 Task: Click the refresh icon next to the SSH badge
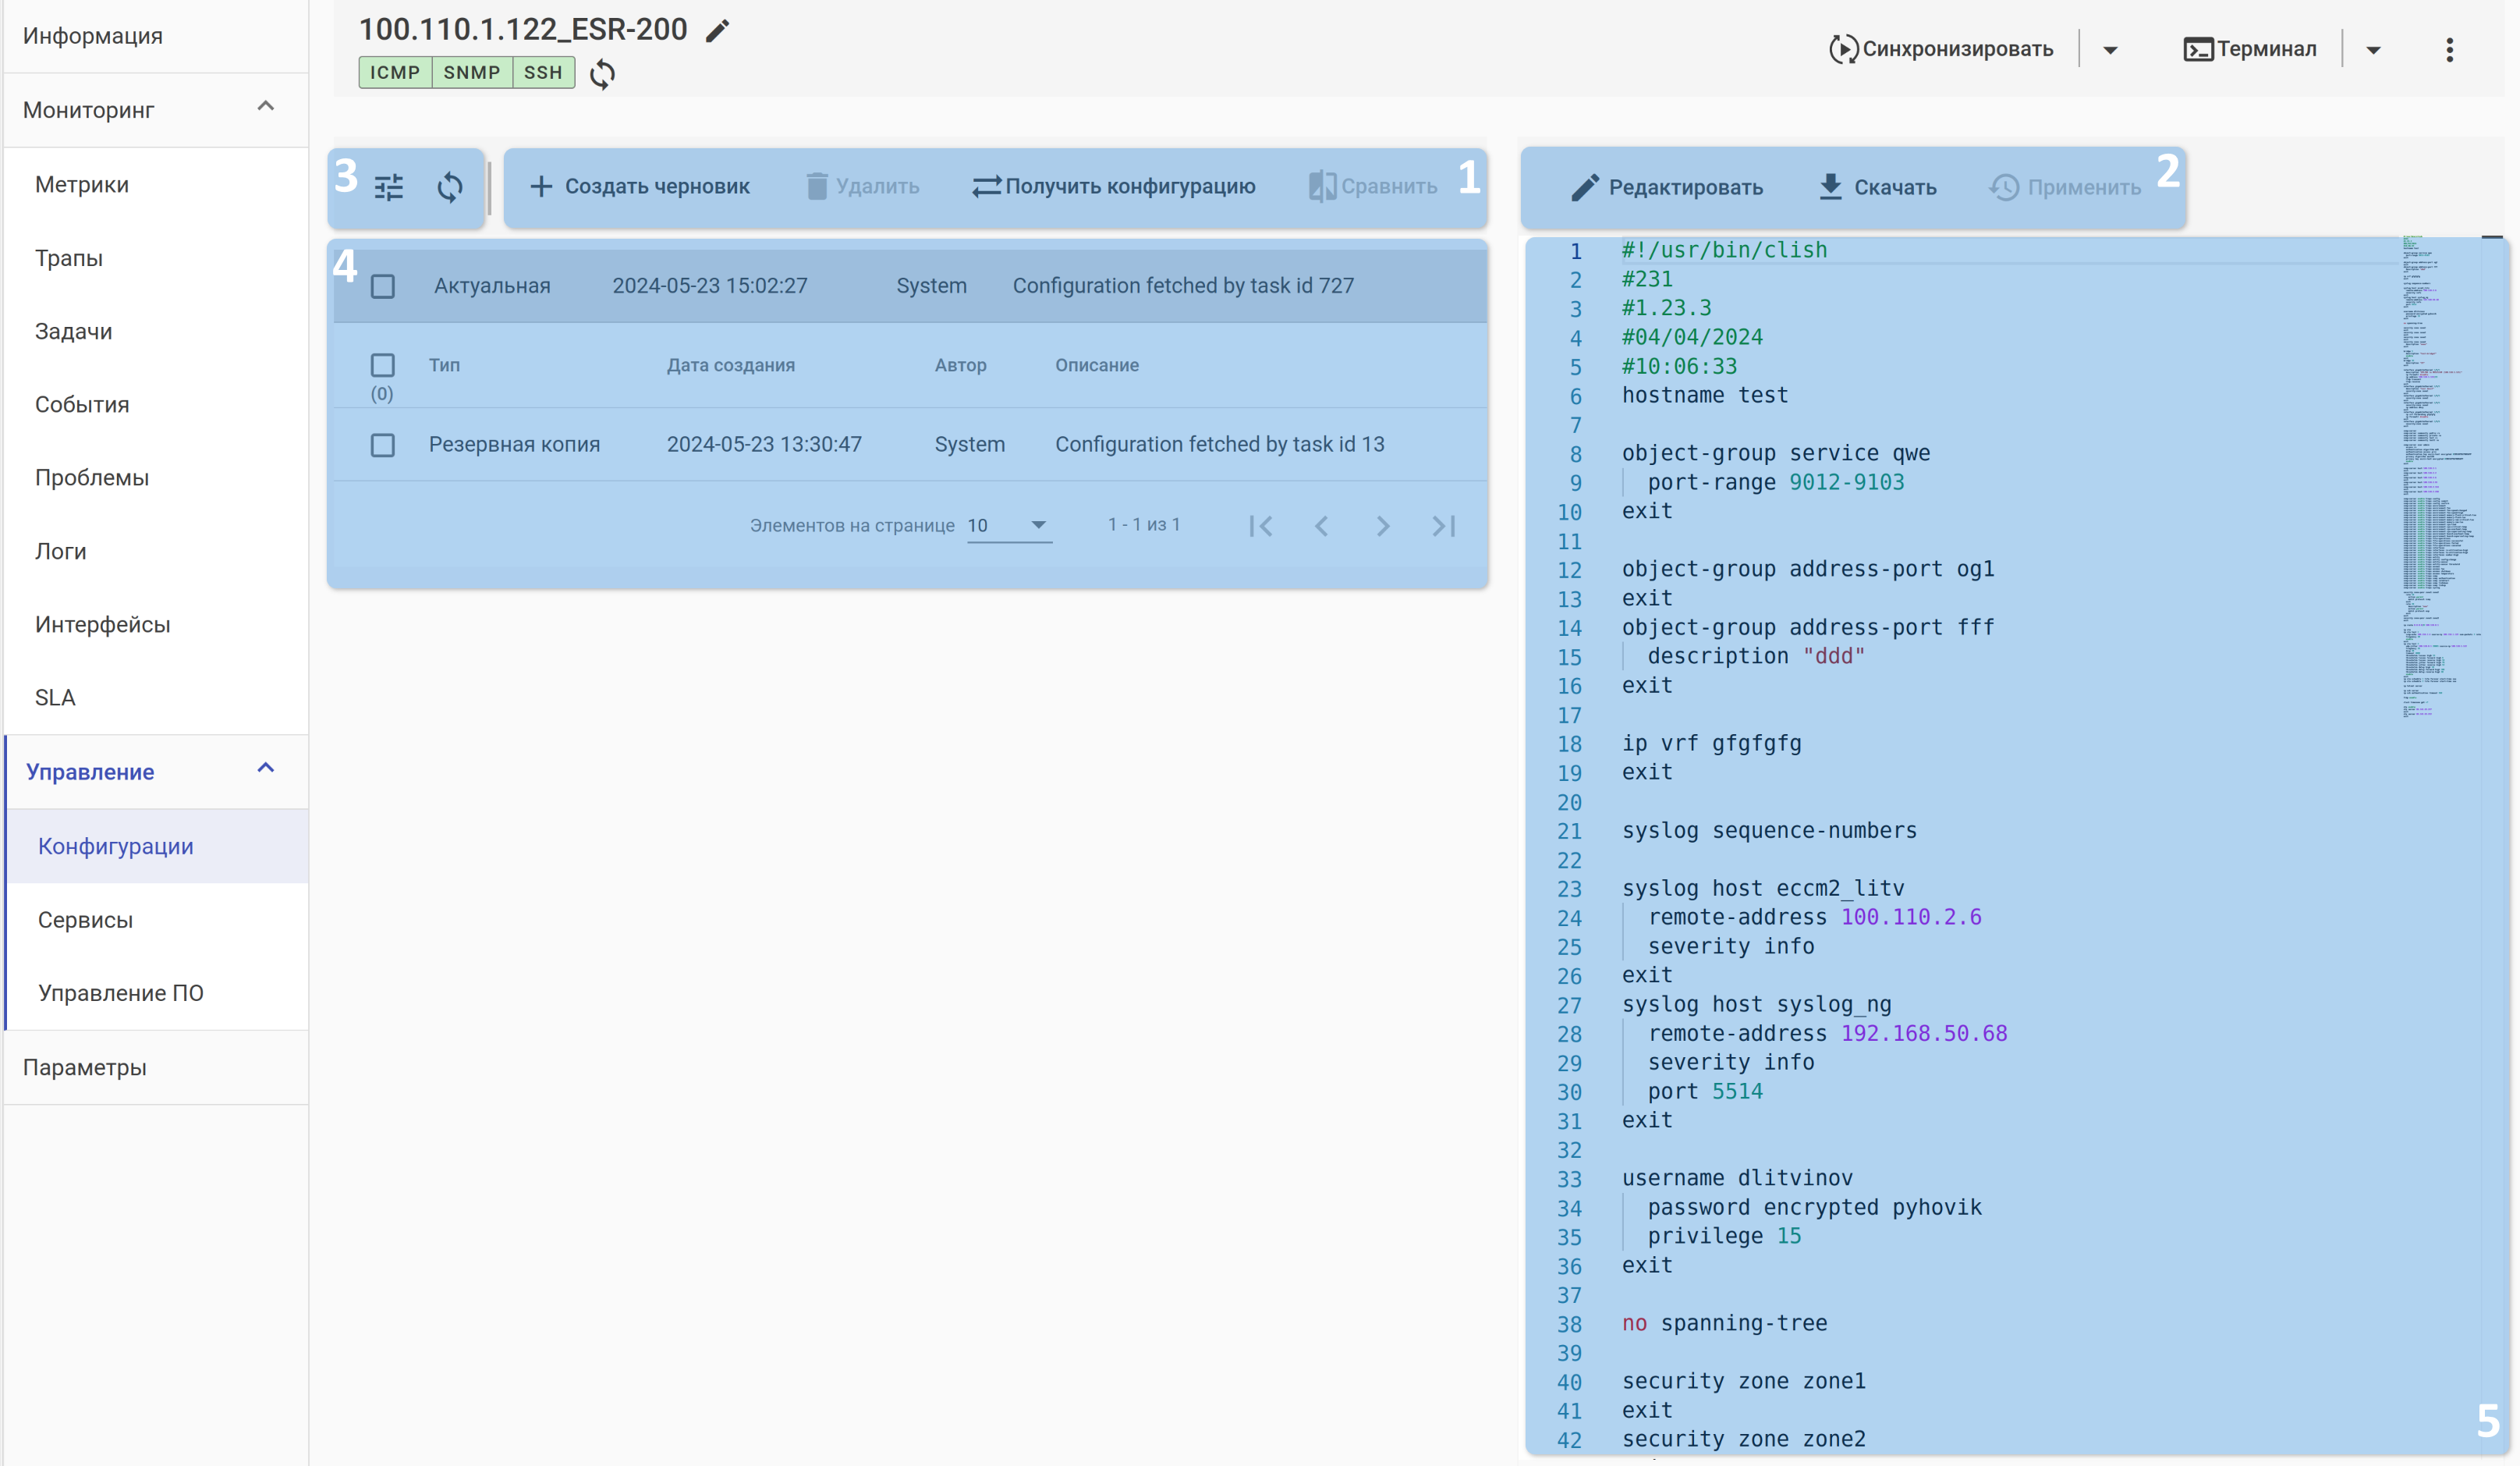point(602,73)
